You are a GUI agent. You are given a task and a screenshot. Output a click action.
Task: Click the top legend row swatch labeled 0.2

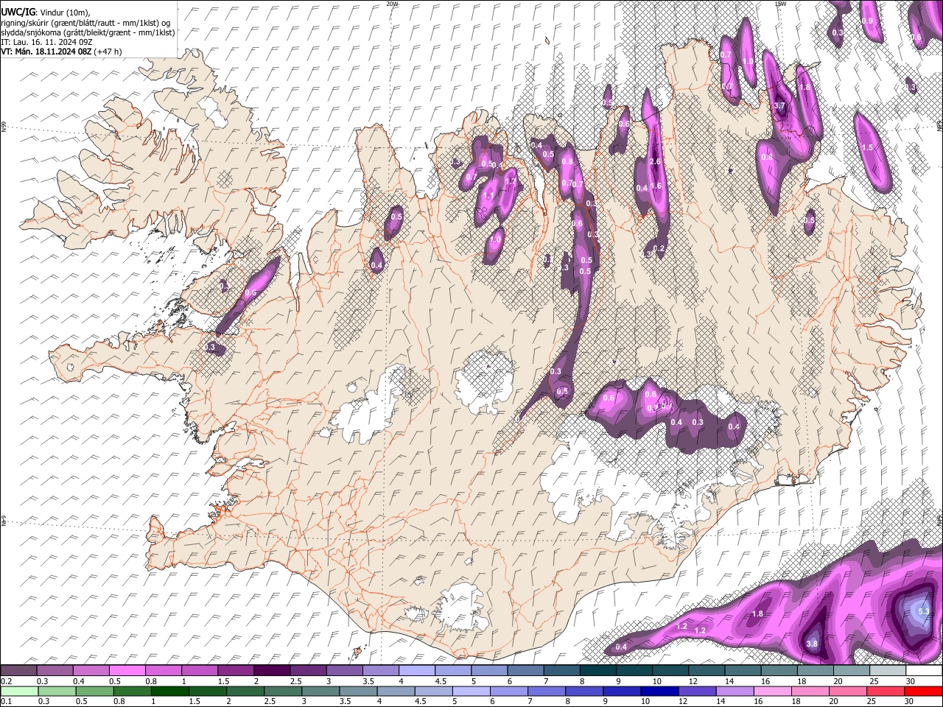coord(19,670)
